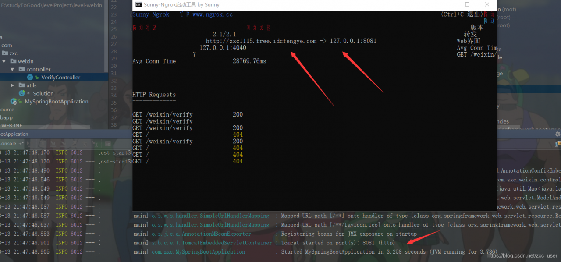
Task: Switch to the Console tab
Action: pos(8,143)
